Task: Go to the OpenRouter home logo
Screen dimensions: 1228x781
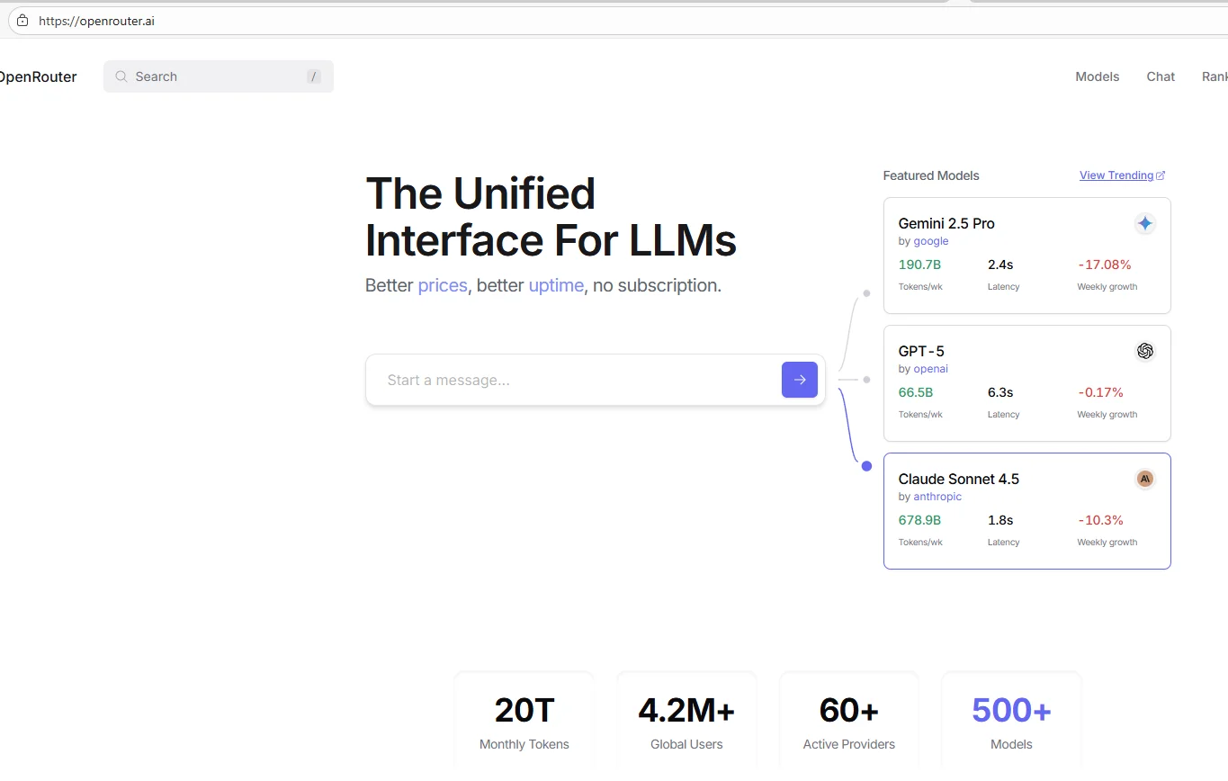Action: pos(38,76)
